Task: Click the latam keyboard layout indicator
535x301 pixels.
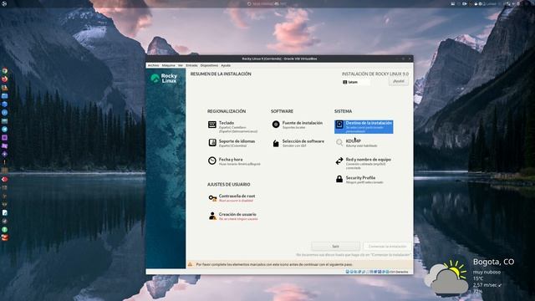Action: 356,82
